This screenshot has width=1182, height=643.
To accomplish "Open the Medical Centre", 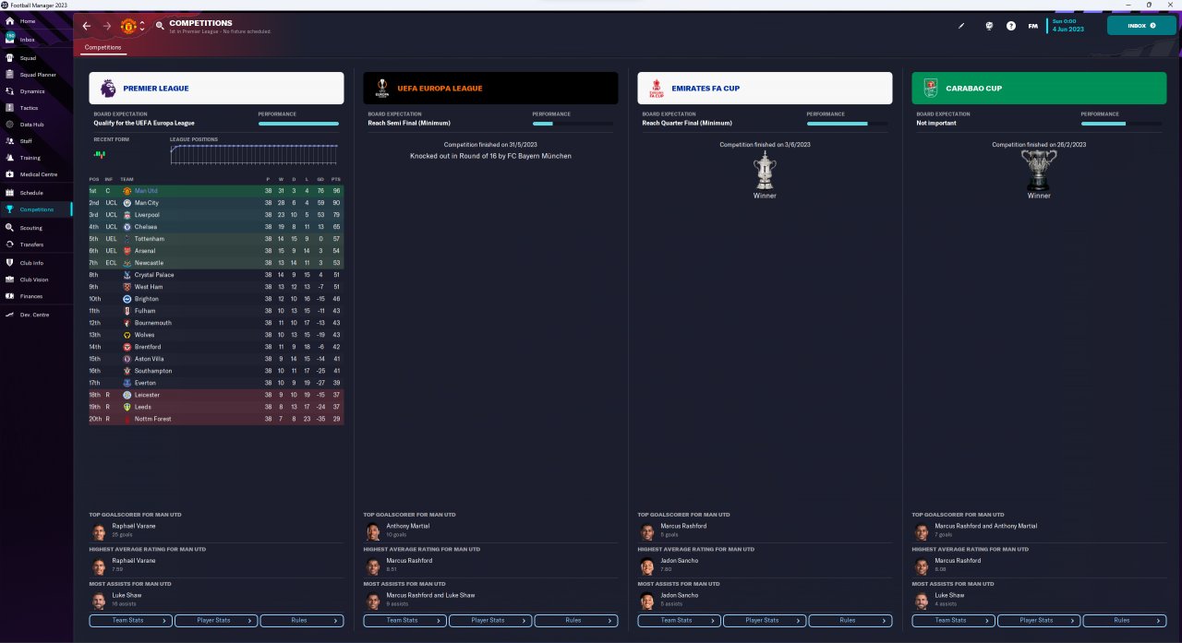I will coord(38,174).
